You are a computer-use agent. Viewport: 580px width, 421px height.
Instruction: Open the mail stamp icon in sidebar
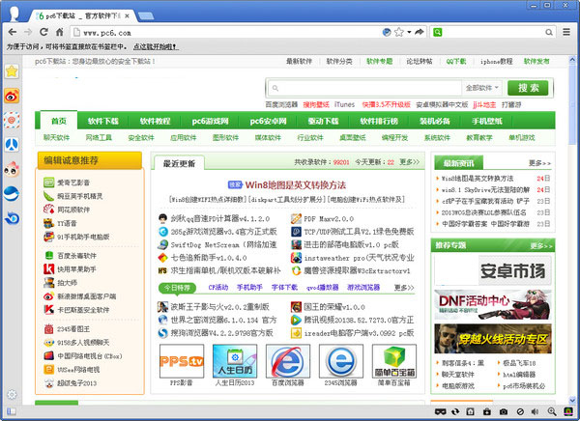coord(12,120)
